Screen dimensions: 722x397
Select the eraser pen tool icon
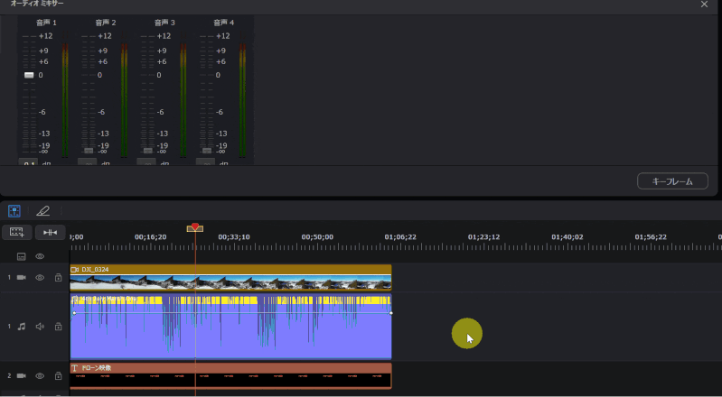[42, 211]
